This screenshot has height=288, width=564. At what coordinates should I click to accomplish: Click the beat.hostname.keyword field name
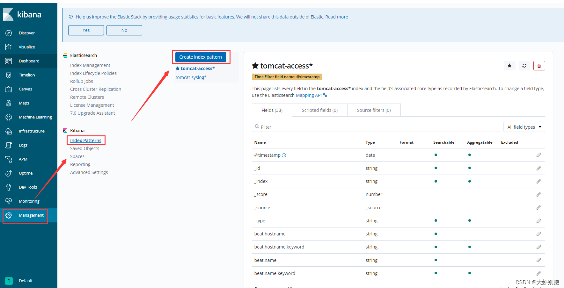coord(279,247)
